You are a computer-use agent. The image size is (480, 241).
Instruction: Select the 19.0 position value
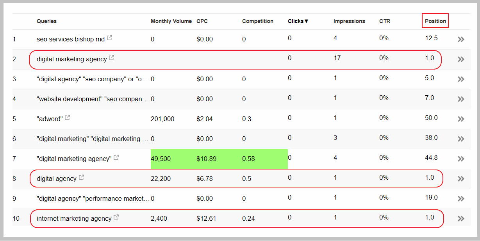pos(431,197)
